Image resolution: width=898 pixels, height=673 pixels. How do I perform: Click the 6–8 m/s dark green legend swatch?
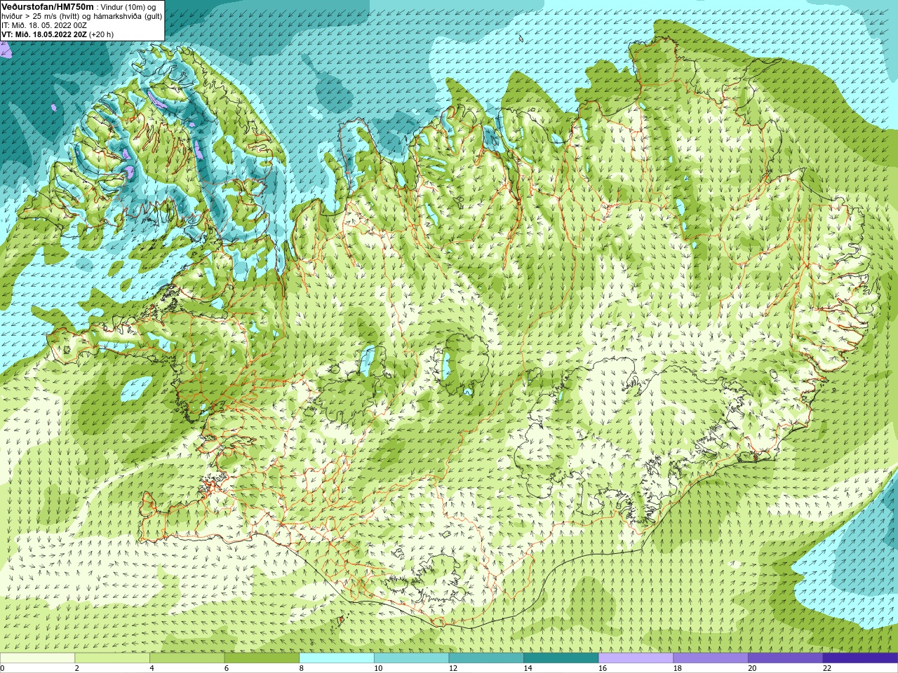pos(262,658)
